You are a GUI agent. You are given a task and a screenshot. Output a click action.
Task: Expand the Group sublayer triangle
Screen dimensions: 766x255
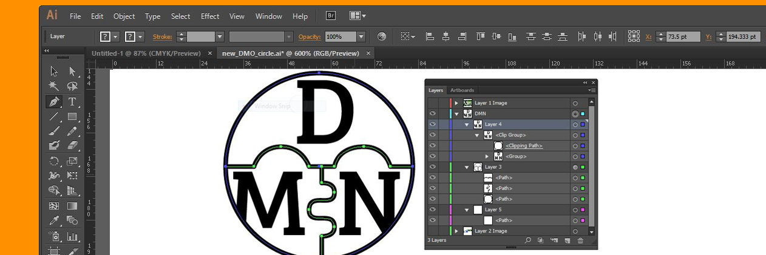coord(487,156)
